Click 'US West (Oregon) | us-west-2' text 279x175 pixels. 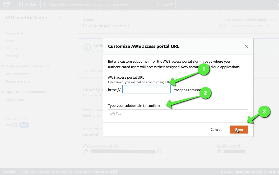click(x=106, y=26)
